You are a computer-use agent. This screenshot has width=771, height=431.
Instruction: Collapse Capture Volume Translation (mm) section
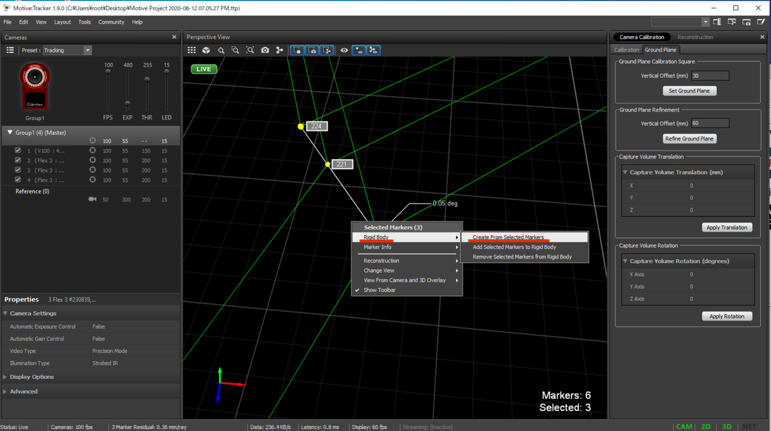(625, 173)
